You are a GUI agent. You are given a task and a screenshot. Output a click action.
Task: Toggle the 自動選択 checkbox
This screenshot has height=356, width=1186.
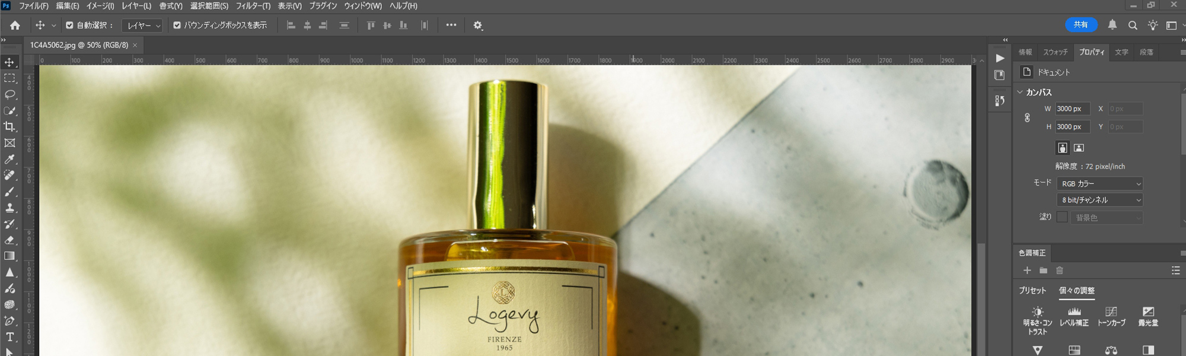tap(69, 26)
